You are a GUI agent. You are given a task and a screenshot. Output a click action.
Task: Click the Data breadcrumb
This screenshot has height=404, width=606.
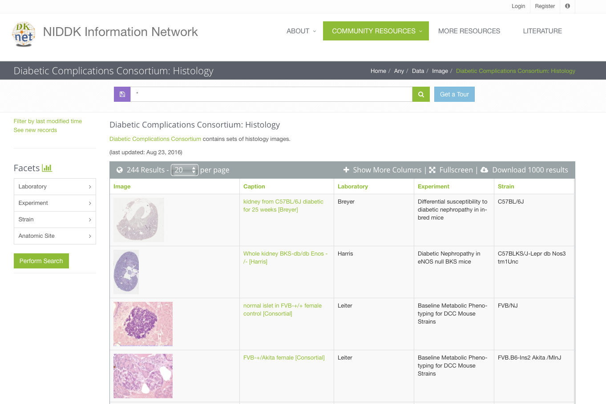418,71
